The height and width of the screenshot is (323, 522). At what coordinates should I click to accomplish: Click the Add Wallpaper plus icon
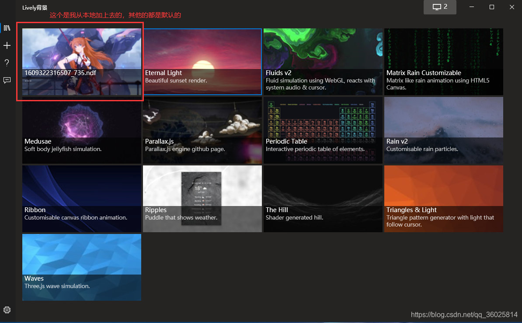[7, 45]
